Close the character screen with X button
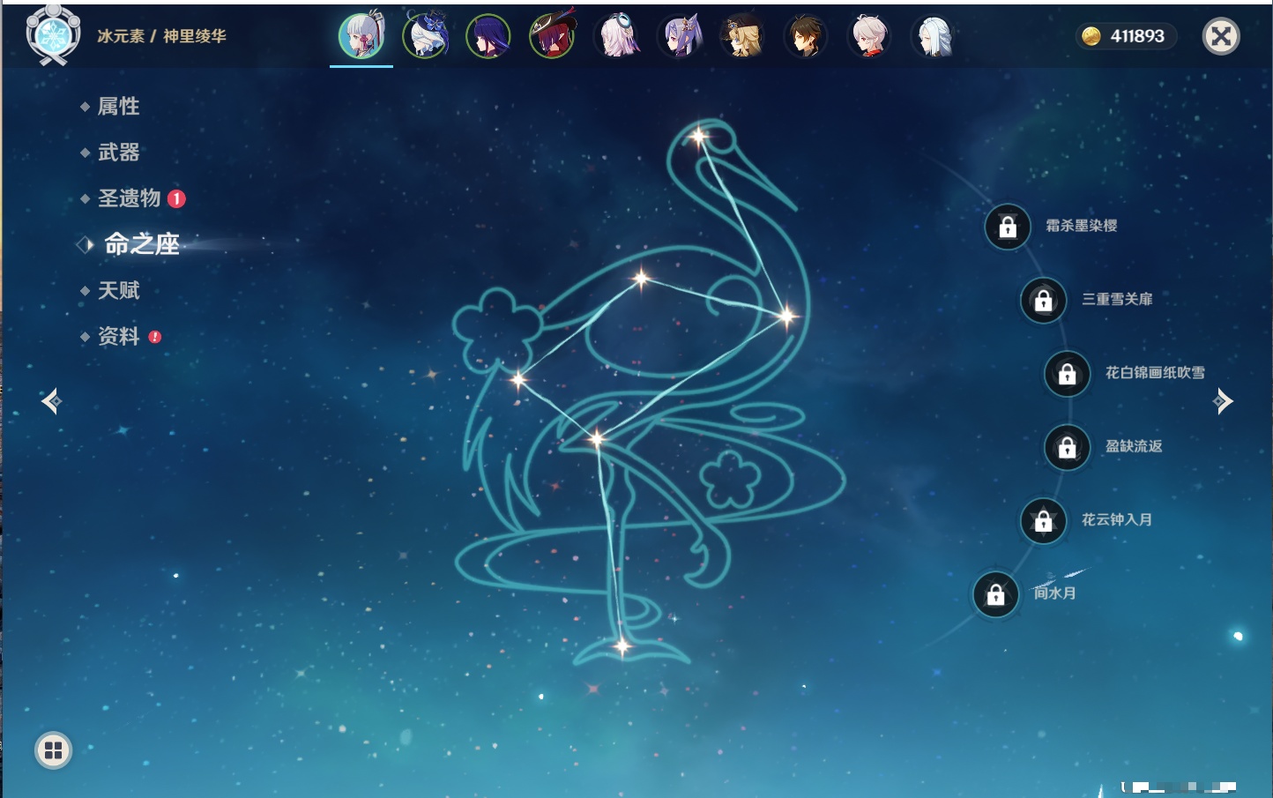Viewport: 1273px width, 798px height. [1221, 36]
